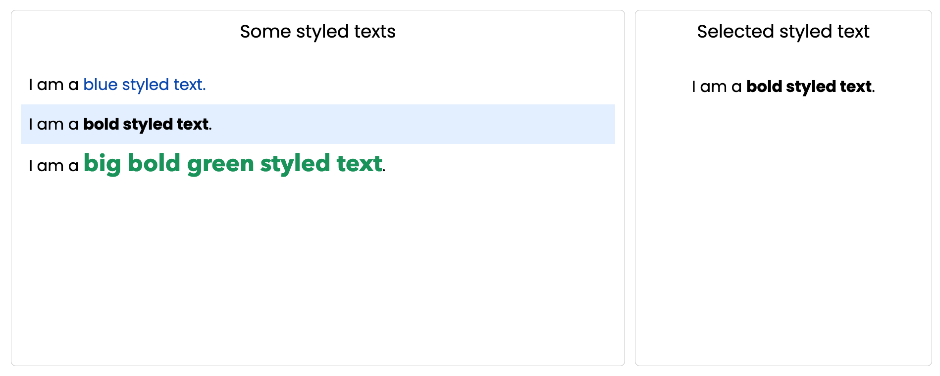Click bold words "bold styled text" in list
The image size is (940, 376).
146,124
